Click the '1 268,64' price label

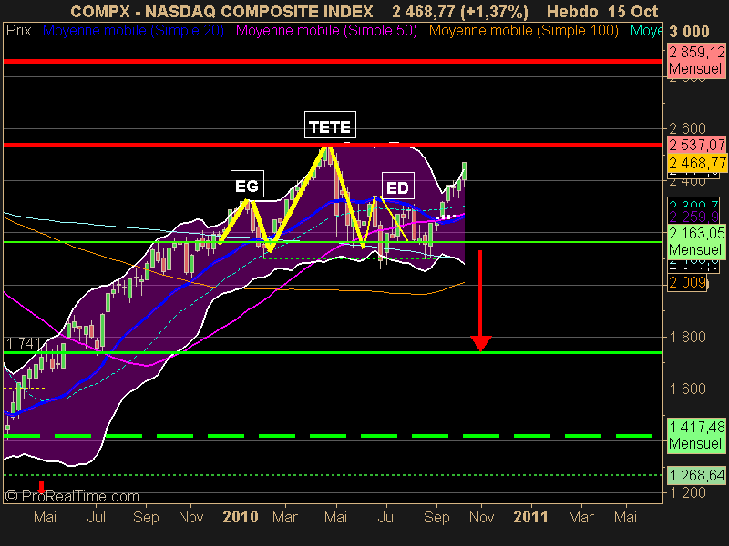[x=696, y=475]
